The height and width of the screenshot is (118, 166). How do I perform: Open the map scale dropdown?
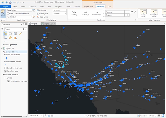(42, 116)
